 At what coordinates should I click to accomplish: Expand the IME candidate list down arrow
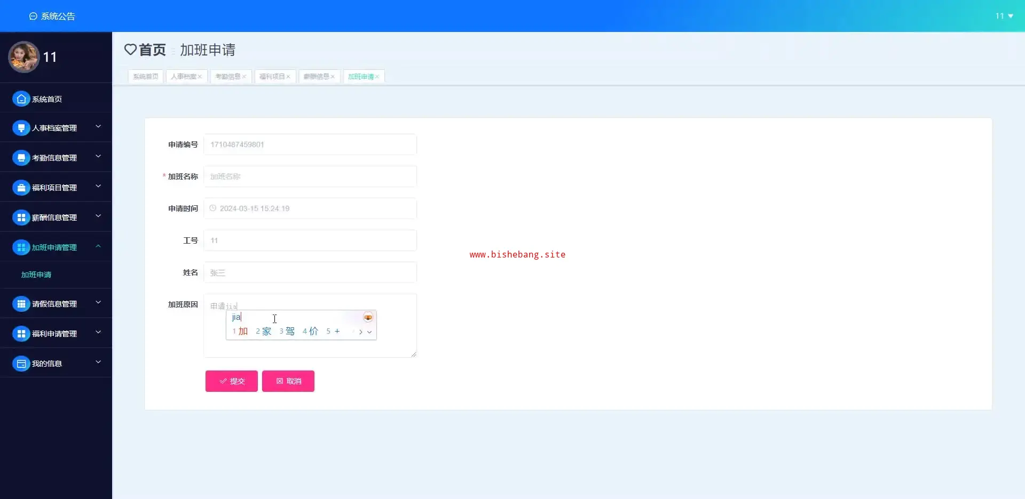coord(369,332)
